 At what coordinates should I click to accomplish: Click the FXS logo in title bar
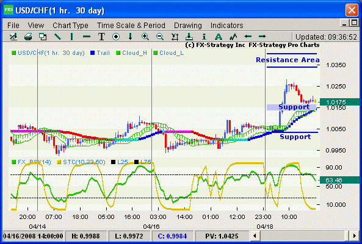coord(9,10)
